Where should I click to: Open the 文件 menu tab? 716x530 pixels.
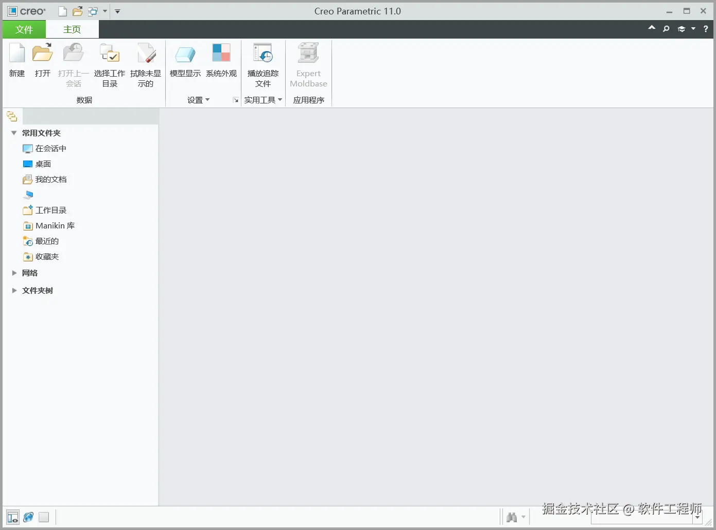click(24, 29)
